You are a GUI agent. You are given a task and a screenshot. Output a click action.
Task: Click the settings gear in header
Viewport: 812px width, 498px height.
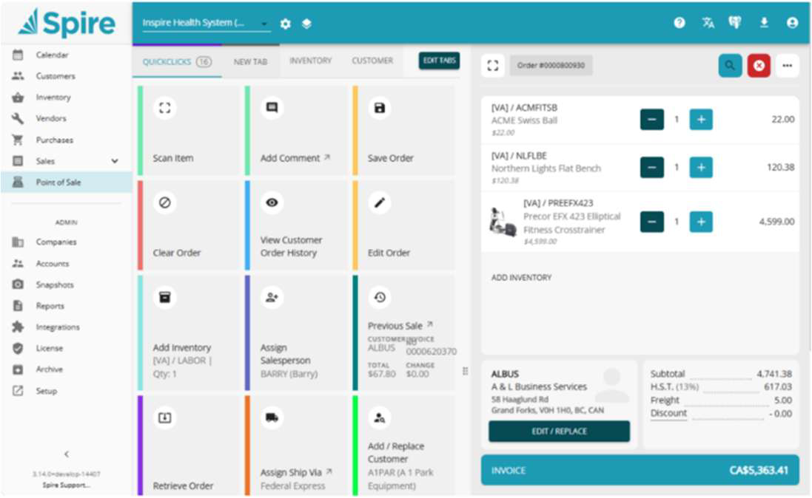pos(285,24)
